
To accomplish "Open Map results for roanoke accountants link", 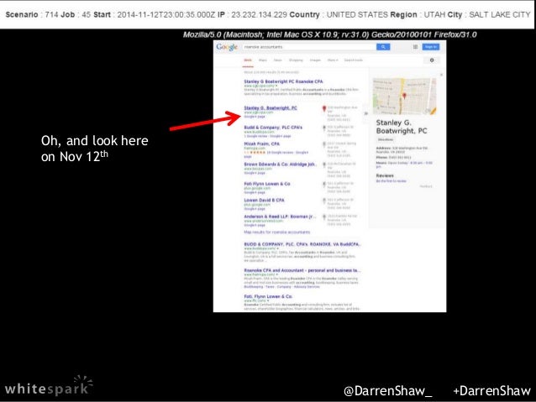I will click(x=277, y=232).
